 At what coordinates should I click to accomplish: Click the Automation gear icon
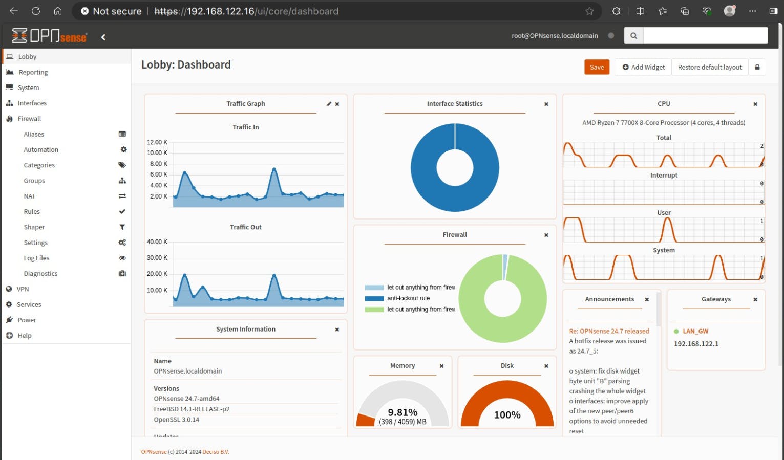pos(123,149)
